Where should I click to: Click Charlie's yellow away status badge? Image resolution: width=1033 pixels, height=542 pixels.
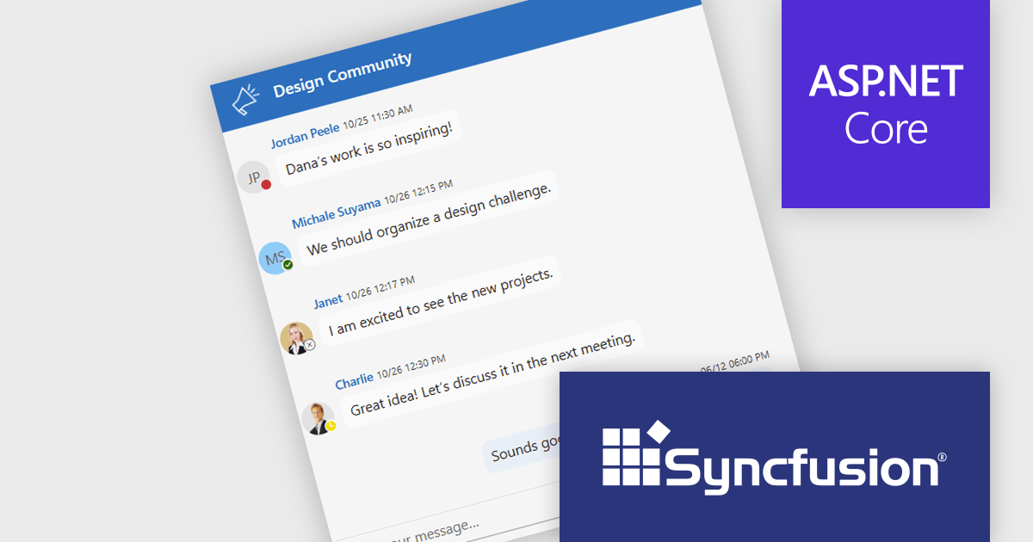pyautogui.click(x=331, y=425)
